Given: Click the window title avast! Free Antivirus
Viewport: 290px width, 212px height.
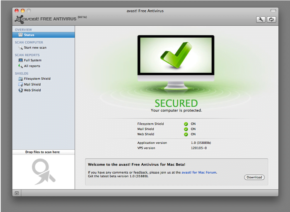Looking at the screenshot, I should pos(145,11).
